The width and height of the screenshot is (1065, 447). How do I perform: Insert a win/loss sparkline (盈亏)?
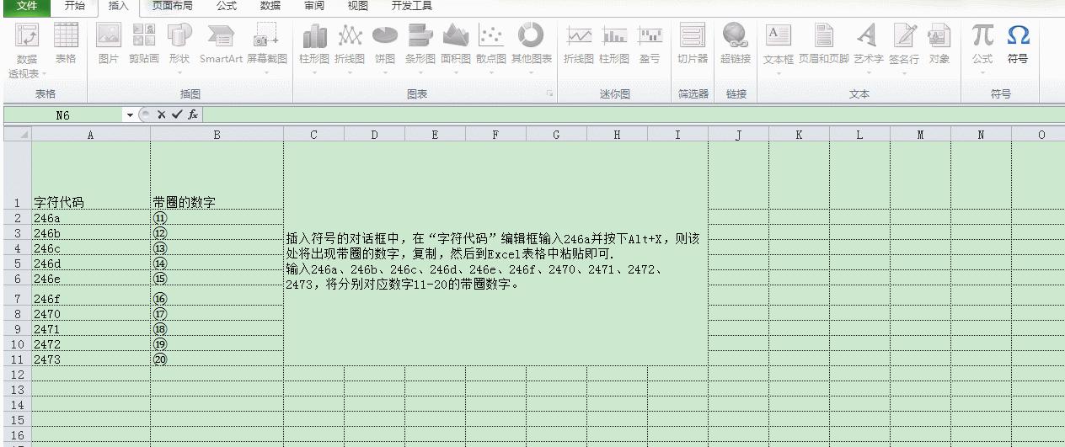coord(650,44)
